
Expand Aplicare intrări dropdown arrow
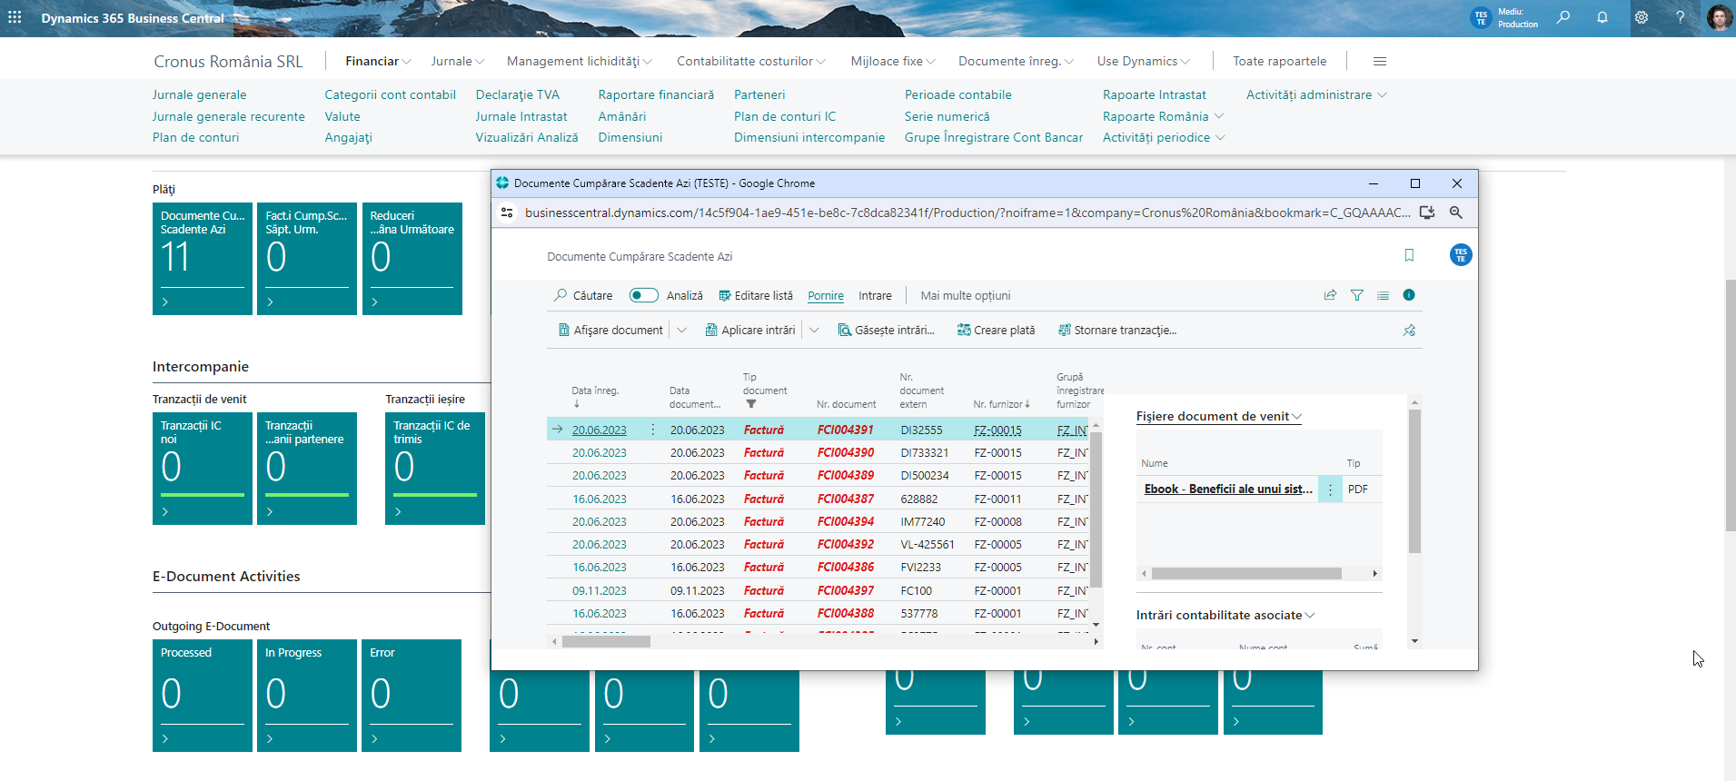814,331
